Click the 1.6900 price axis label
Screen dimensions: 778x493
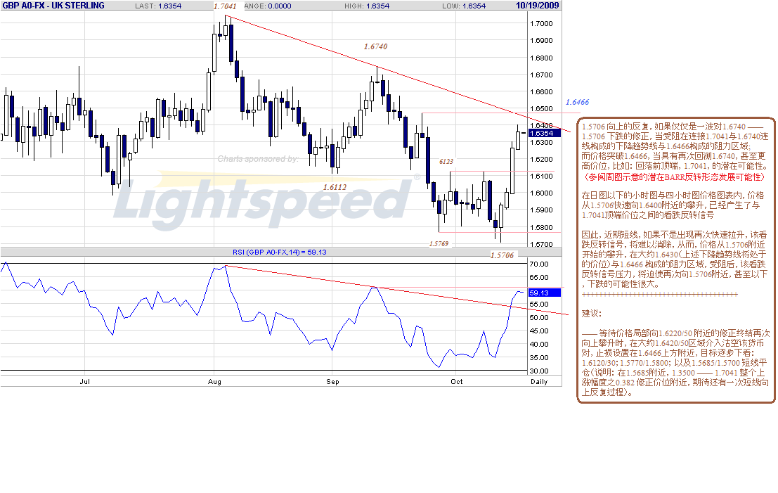pos(541,40)
